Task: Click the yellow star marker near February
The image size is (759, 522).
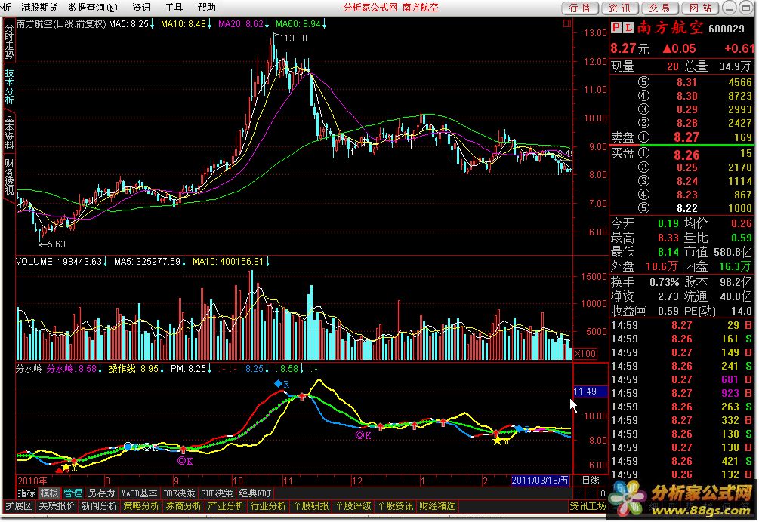Action: coord(497,441)
